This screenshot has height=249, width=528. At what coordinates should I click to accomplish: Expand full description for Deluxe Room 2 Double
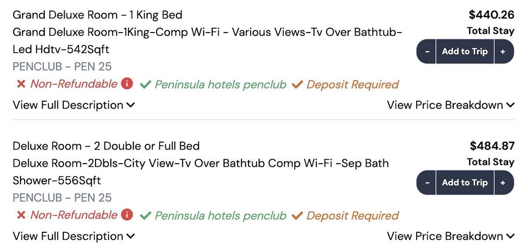[73, 236]
